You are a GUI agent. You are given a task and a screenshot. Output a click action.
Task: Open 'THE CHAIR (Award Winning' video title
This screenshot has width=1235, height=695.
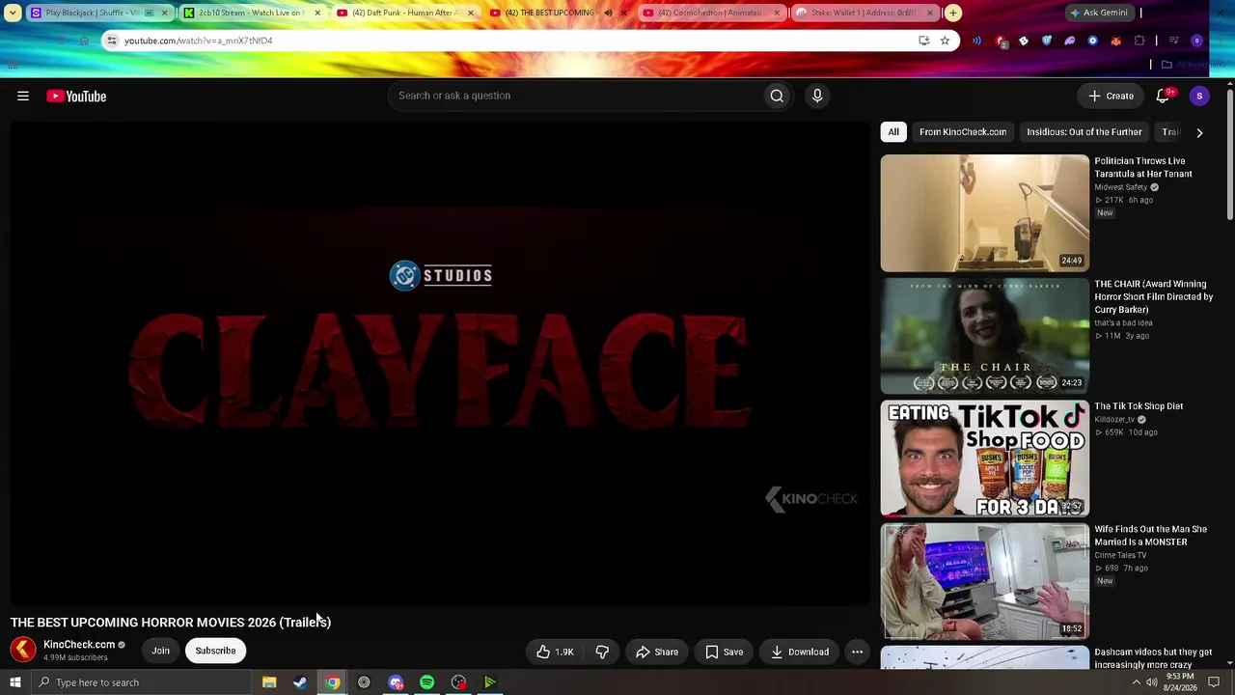pyautogui.click(x=1154, y=297)
